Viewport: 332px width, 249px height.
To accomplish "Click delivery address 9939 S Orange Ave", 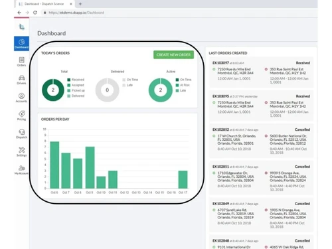I will click(288, 177).
